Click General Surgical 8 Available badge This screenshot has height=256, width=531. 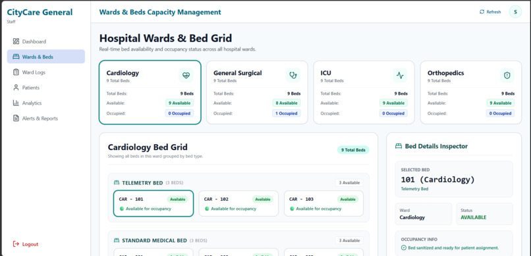(286, 103)
